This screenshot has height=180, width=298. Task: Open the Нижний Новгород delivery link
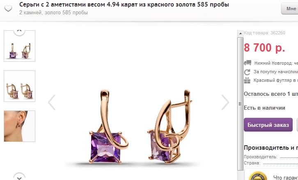(x=276, y=63)
